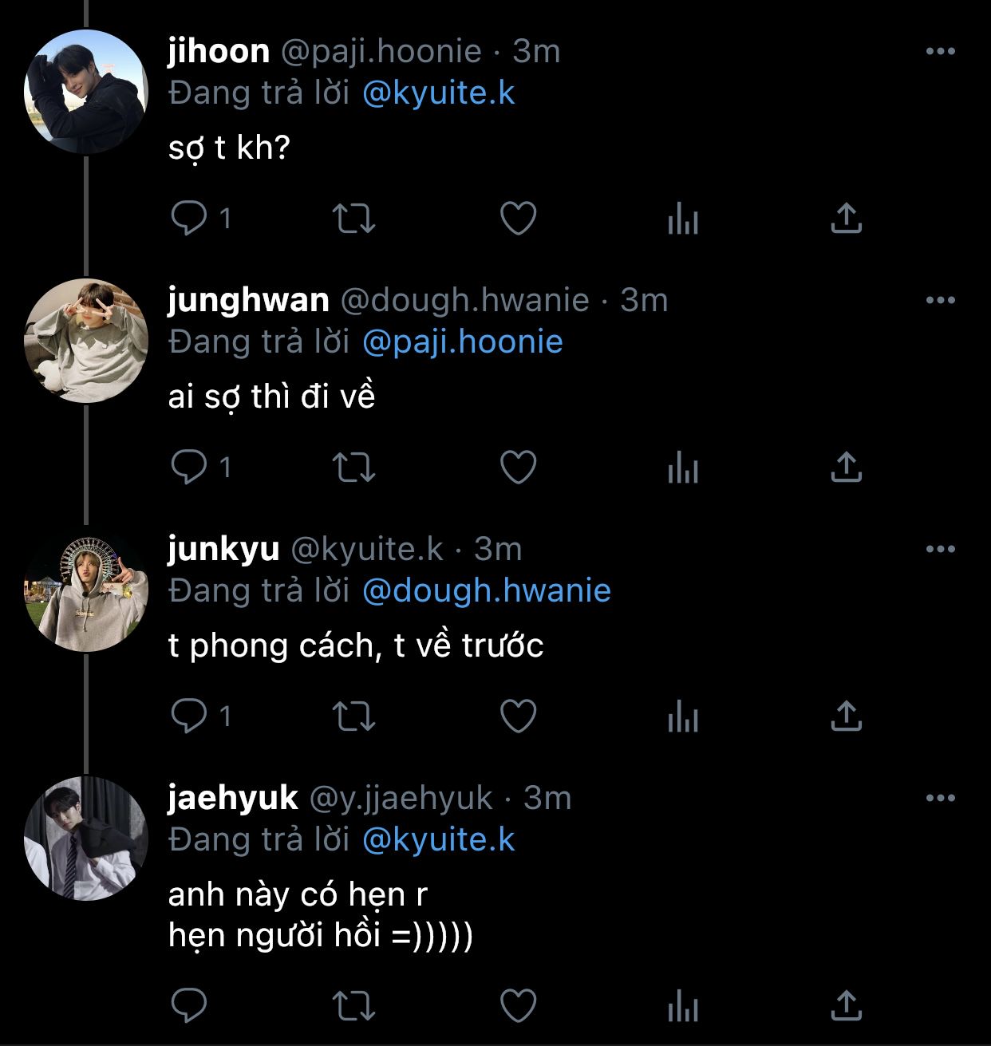Open @dough.hwanie mention in junkyu's reply
This screenshot has height=1046, width=991.
(x=487, y=591)
